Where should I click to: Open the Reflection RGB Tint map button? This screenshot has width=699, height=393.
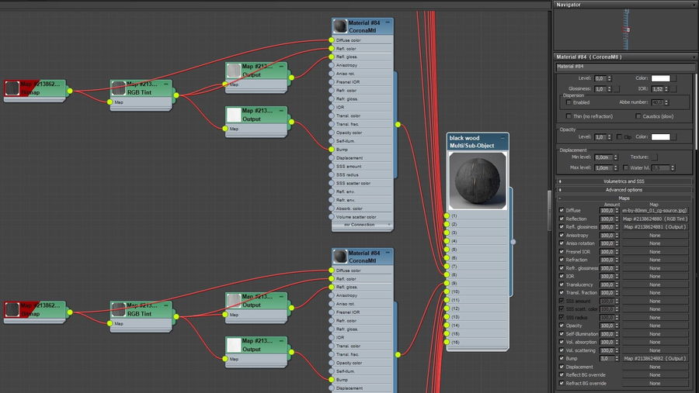click(655, 219)
